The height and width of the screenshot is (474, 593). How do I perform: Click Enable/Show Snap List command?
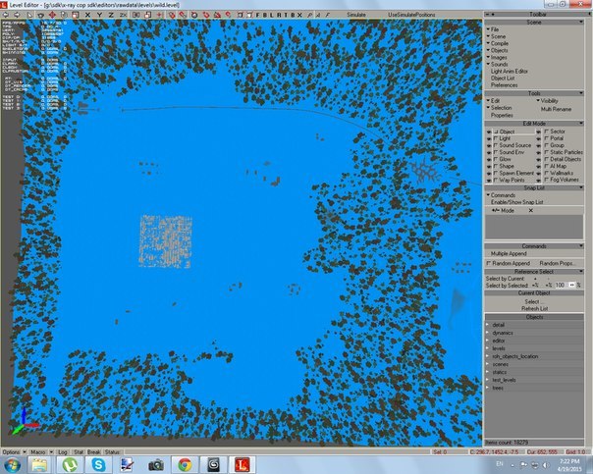click(x=516, y=202)
